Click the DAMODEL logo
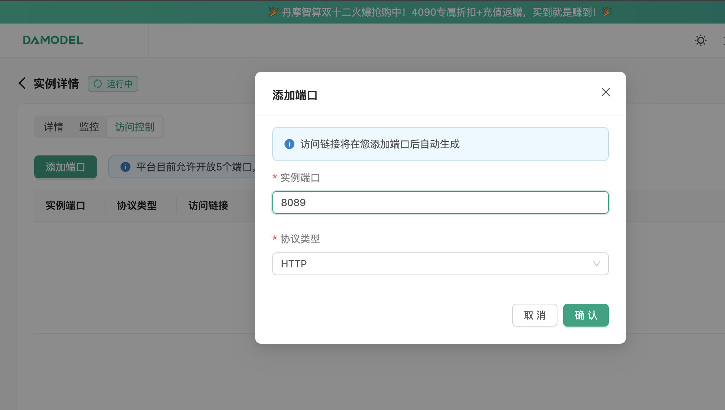 [x=53, y=40]
